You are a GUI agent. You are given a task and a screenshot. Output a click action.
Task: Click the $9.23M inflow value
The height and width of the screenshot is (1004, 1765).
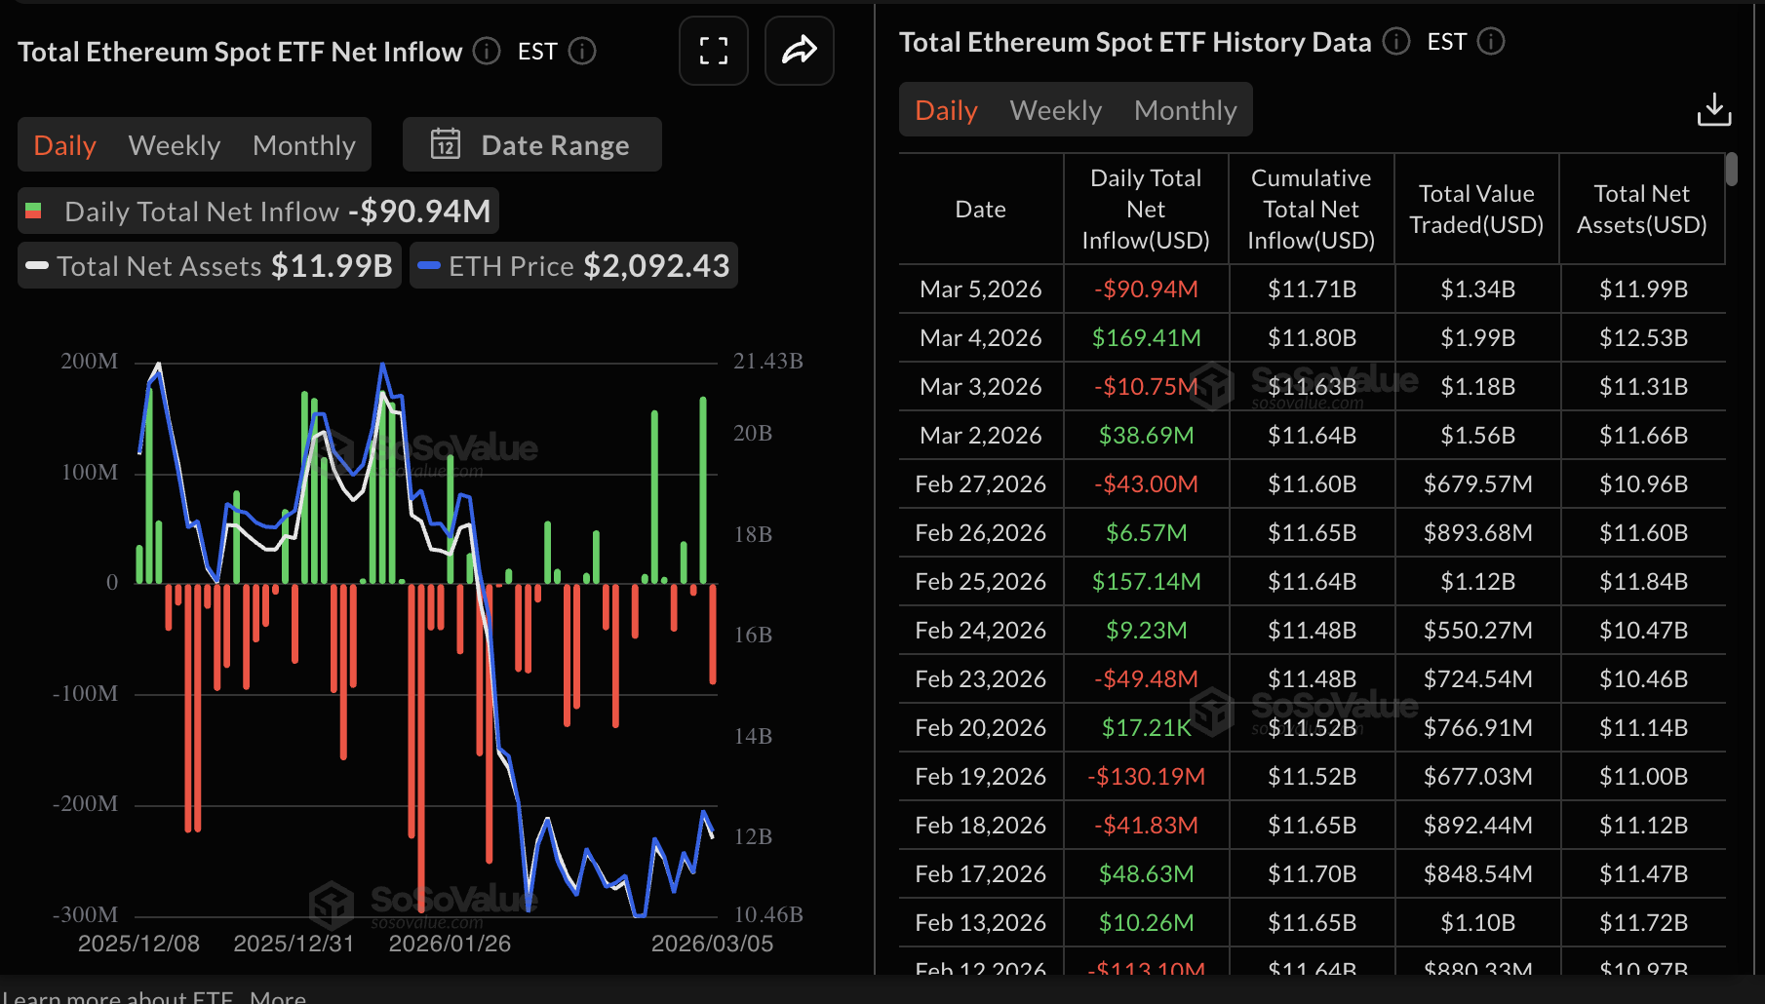click(1146, 631)
